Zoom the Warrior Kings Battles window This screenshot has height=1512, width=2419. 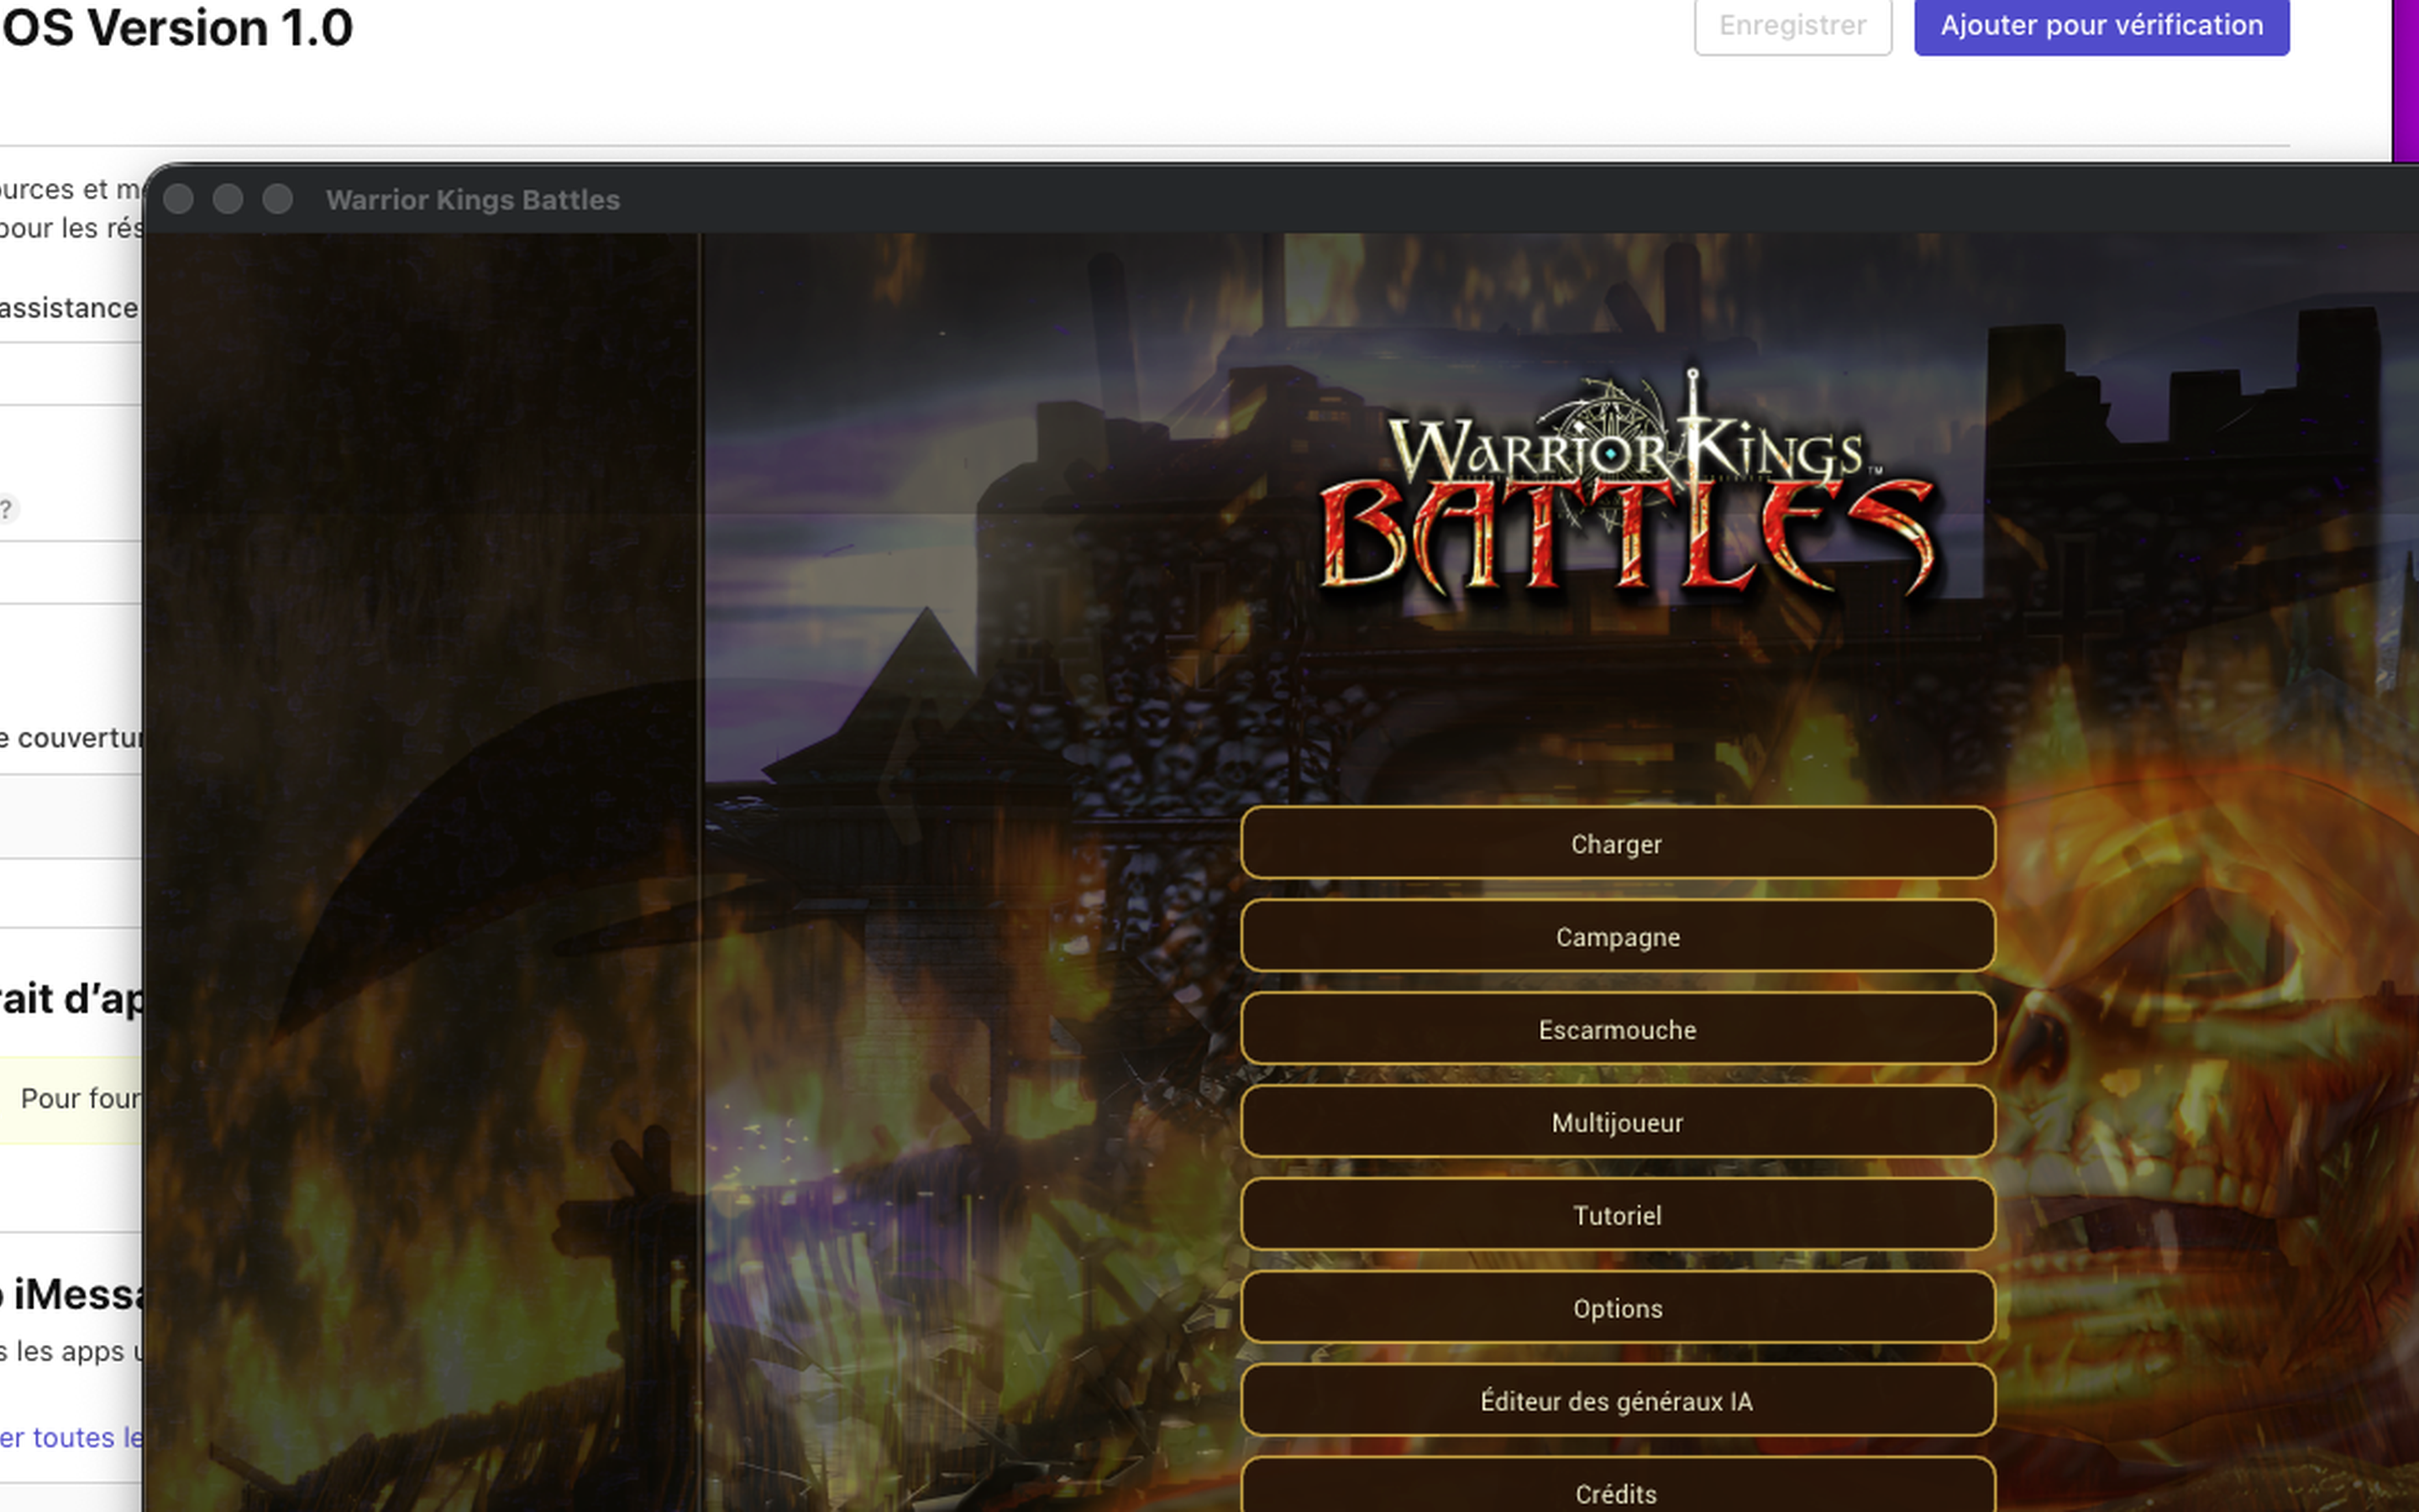(278, 199)
